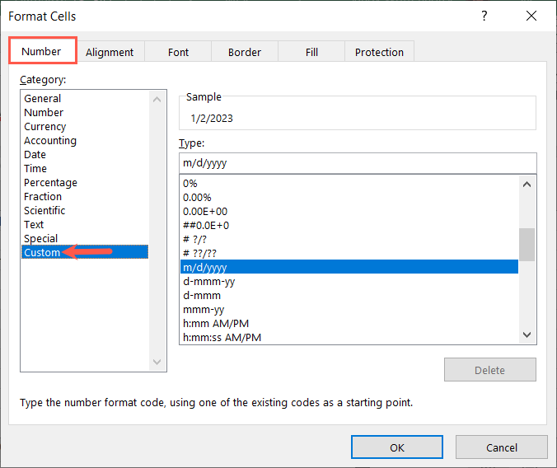Close the Format Cells dialog
This screenshot has height=468, width=557.
point(530,16)
